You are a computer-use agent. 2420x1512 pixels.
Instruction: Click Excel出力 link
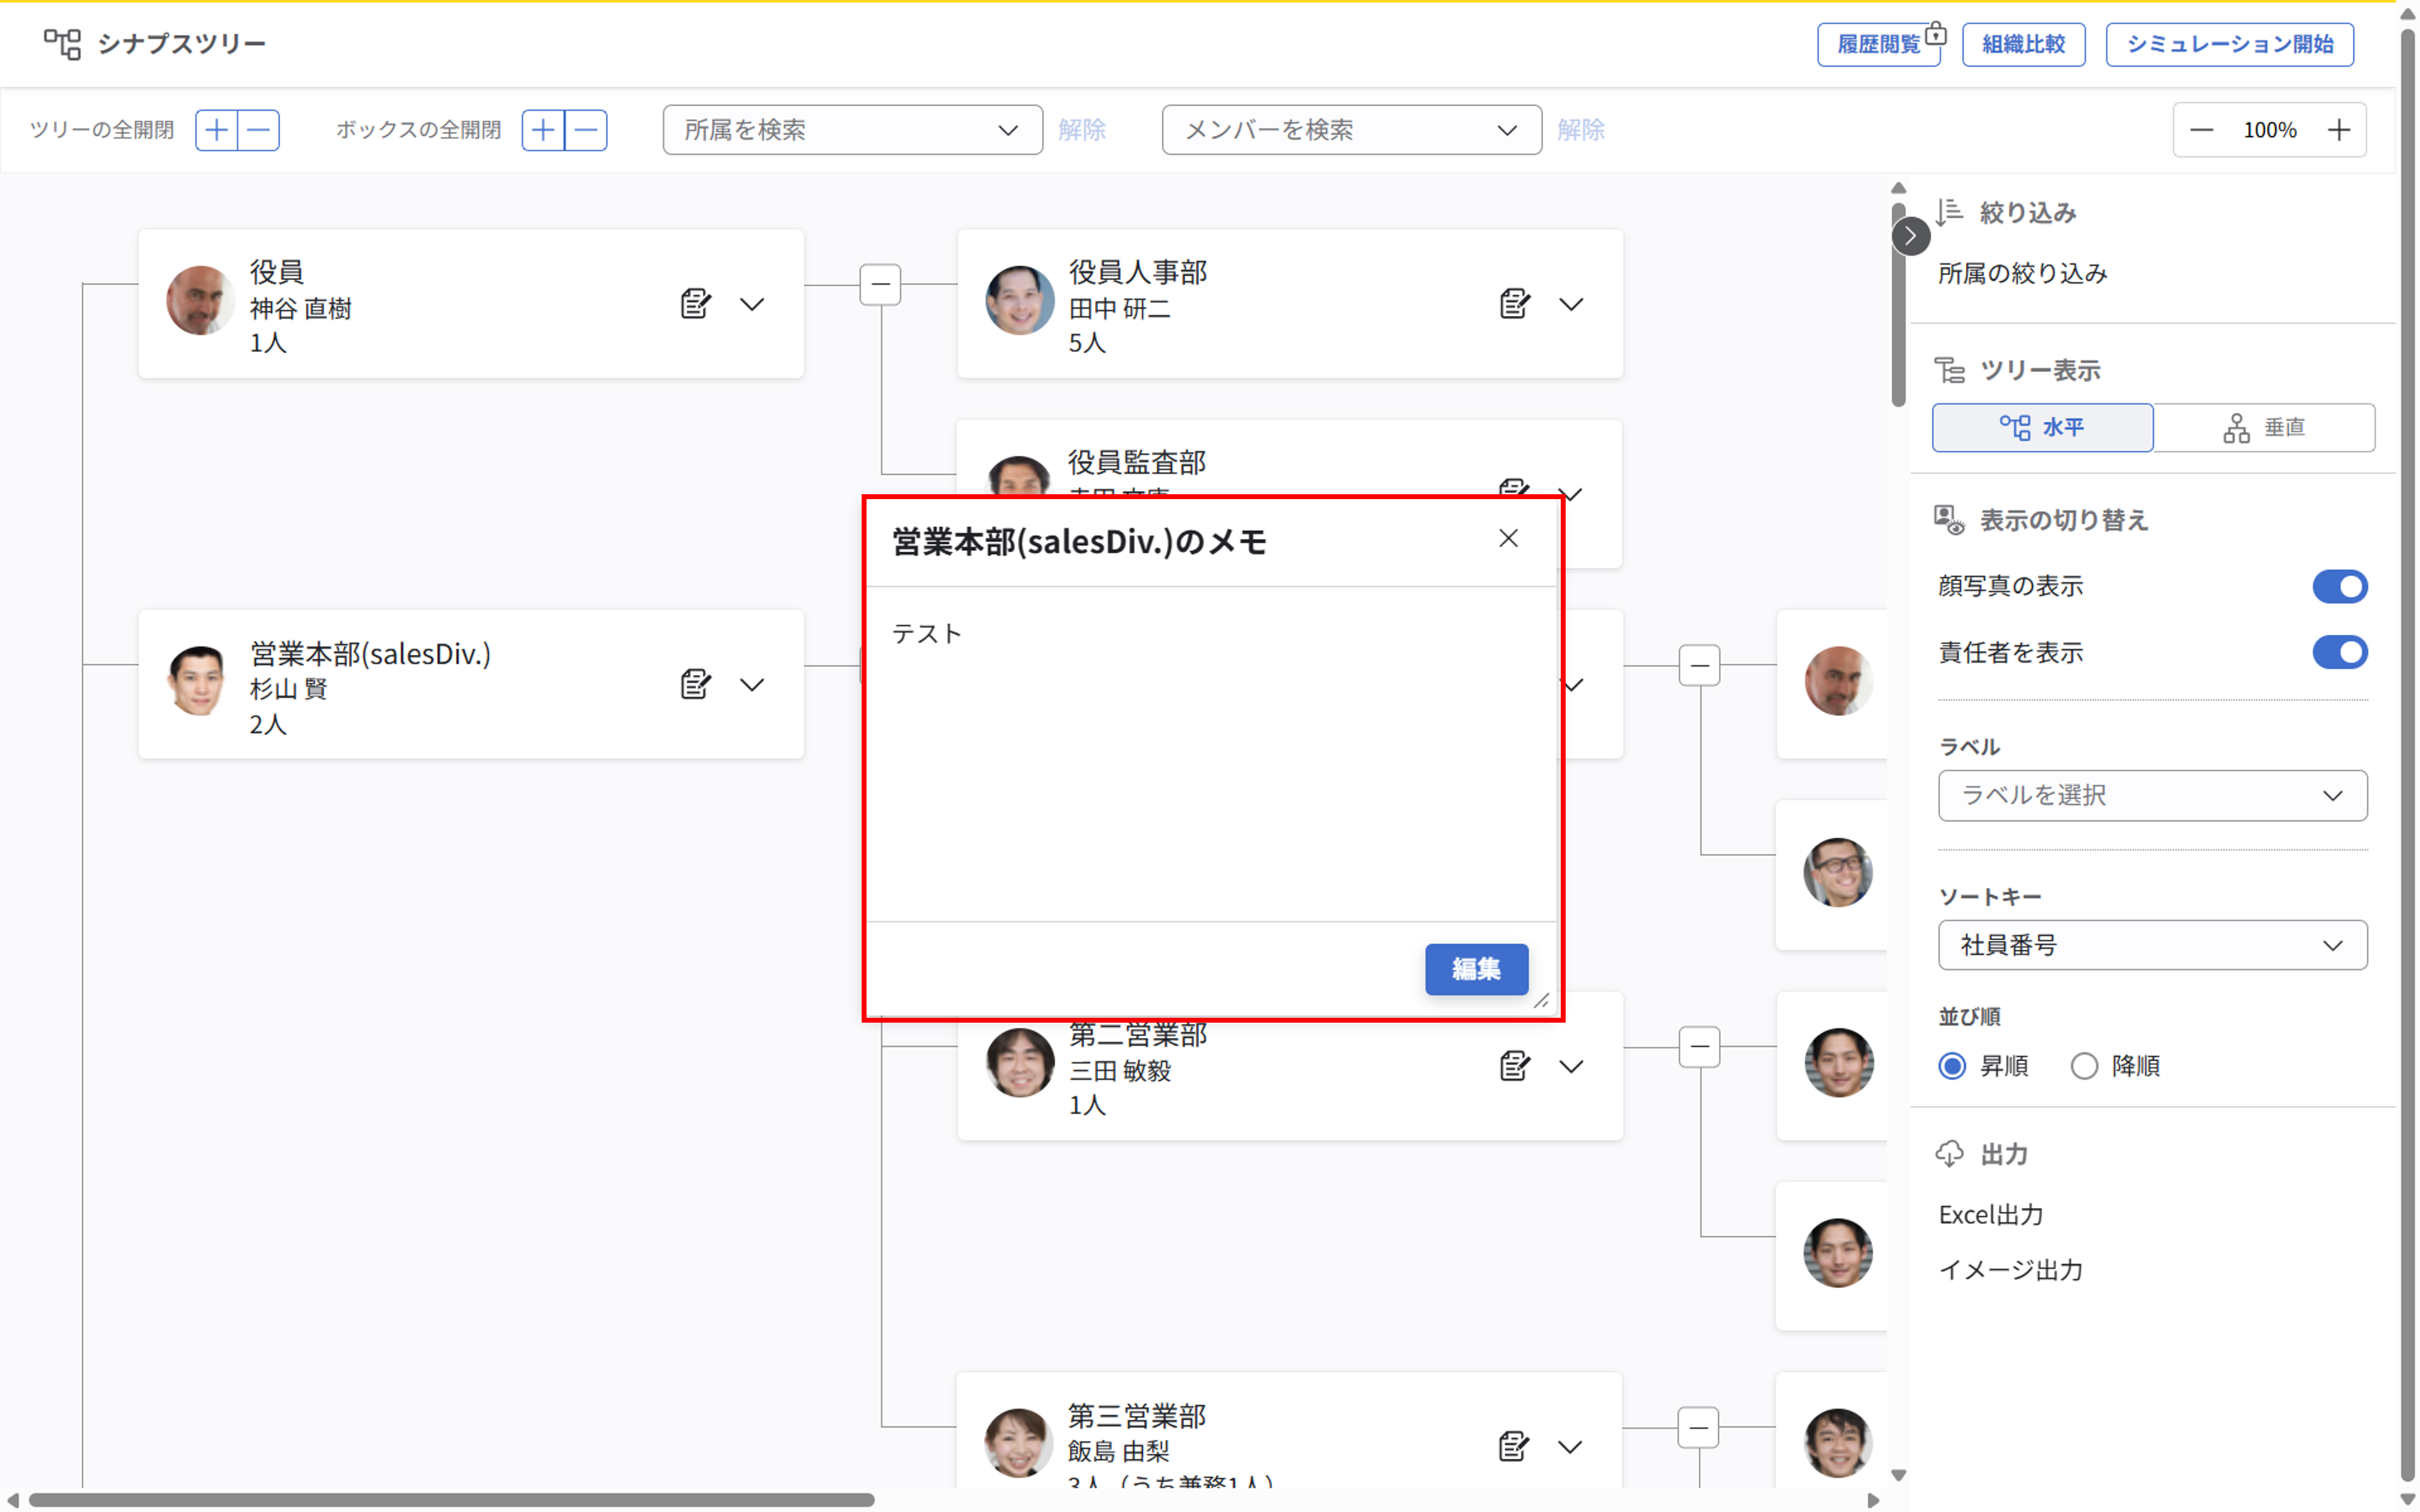point(1990,1215)
